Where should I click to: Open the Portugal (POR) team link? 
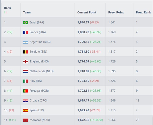click(39, 91)
